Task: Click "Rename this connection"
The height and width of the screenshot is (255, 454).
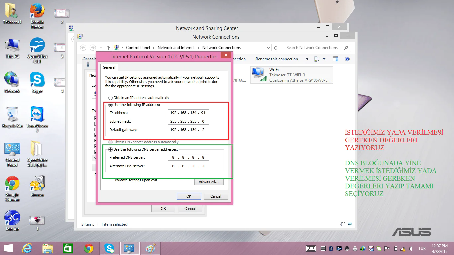Action: [x=277, y=59]
